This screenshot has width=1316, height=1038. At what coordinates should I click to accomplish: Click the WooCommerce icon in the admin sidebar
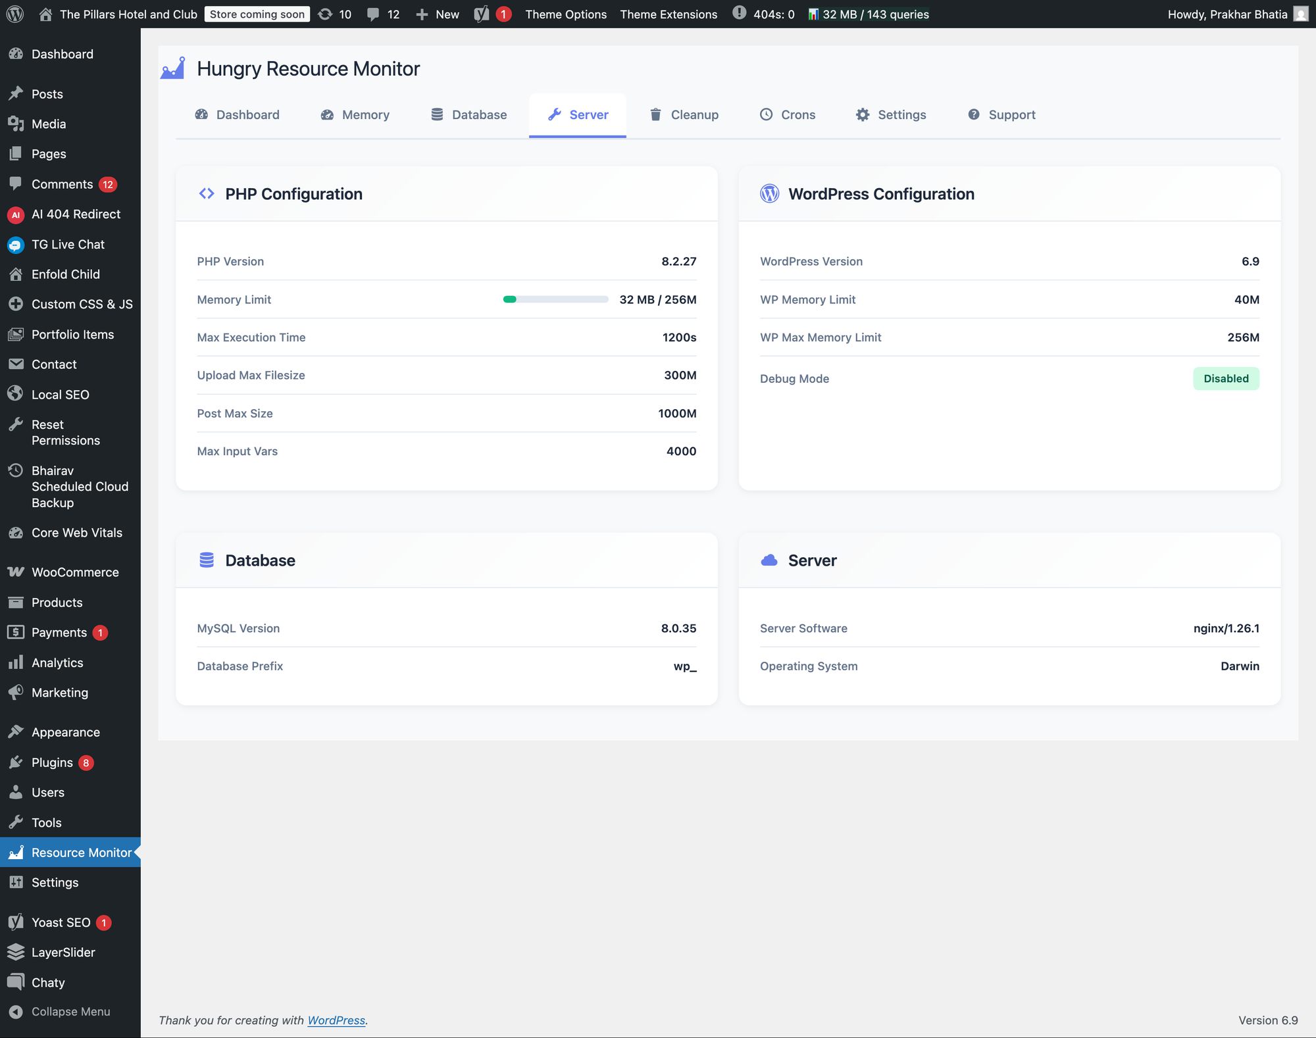[14, 572]
